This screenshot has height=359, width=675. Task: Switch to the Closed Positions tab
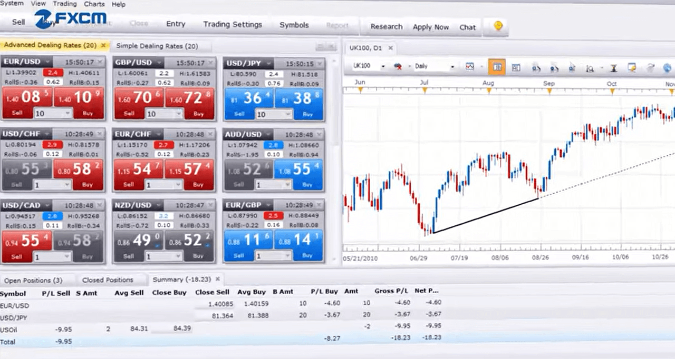point(108,280)
